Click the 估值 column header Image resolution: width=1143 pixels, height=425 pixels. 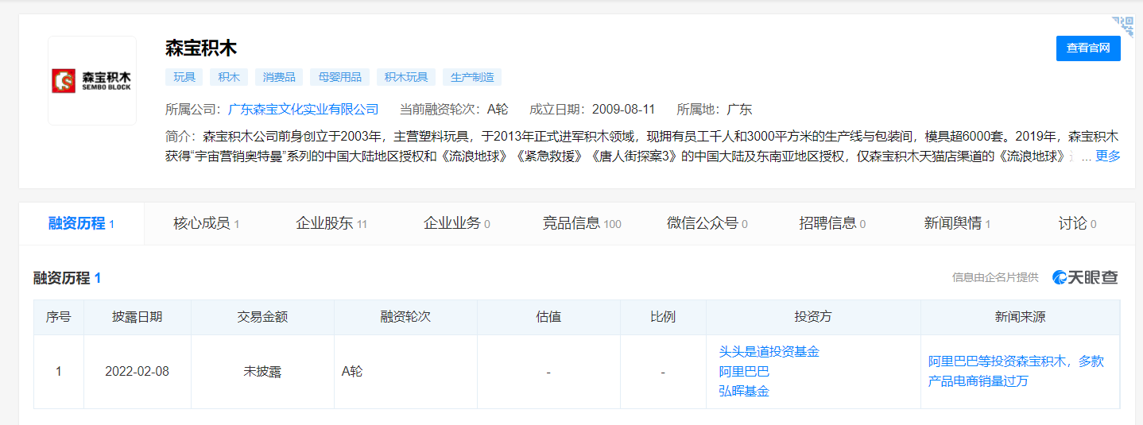548,317
